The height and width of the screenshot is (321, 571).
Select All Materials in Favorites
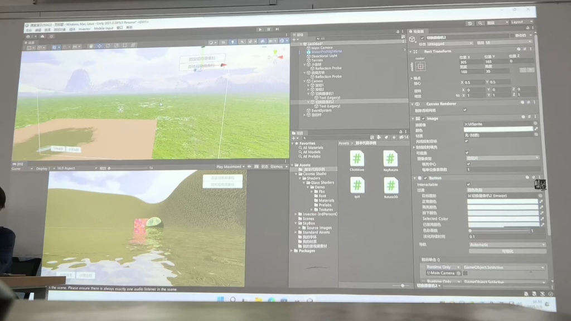(x=313, y=148)
